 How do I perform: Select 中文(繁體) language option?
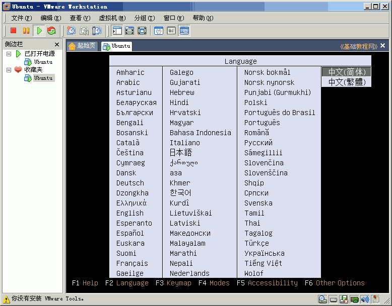point(346,82)
